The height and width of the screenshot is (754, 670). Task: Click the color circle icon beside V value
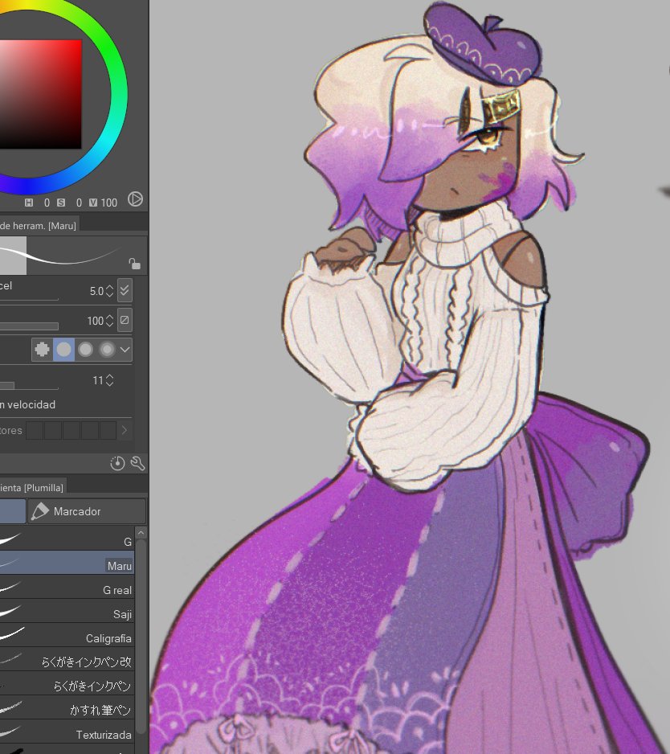pos(134,199)
